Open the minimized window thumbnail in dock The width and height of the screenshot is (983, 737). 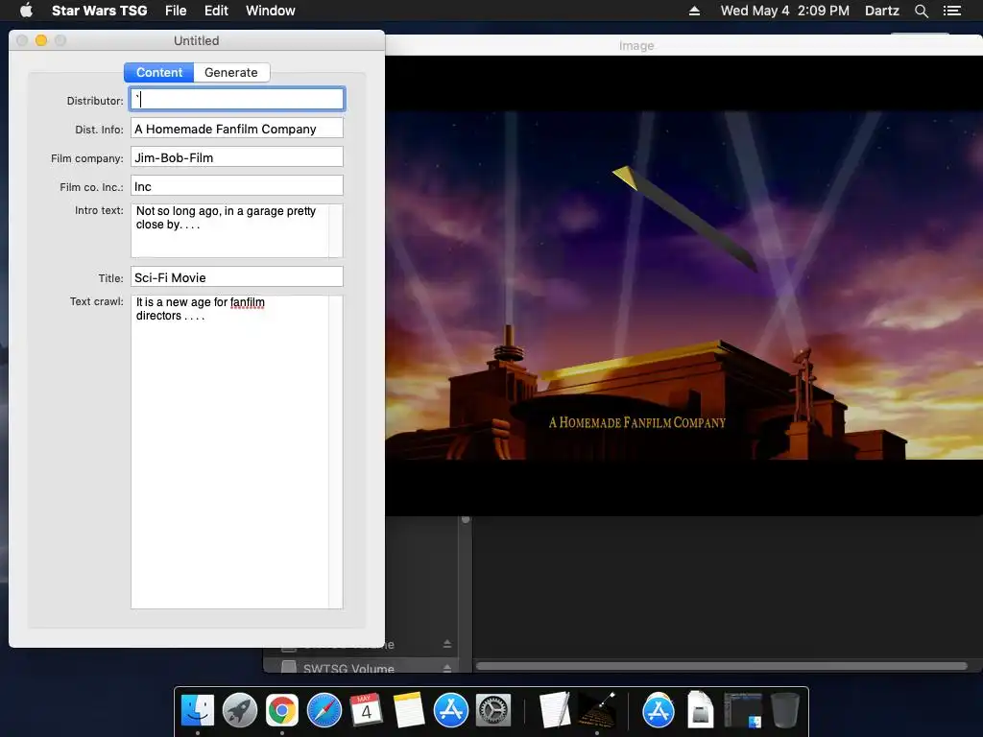[743, 711]
